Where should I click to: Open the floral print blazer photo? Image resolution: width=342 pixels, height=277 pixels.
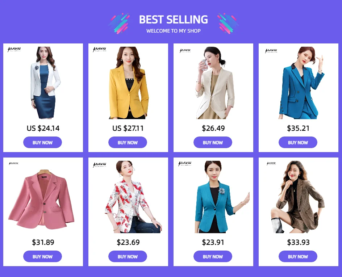point(133,197)
